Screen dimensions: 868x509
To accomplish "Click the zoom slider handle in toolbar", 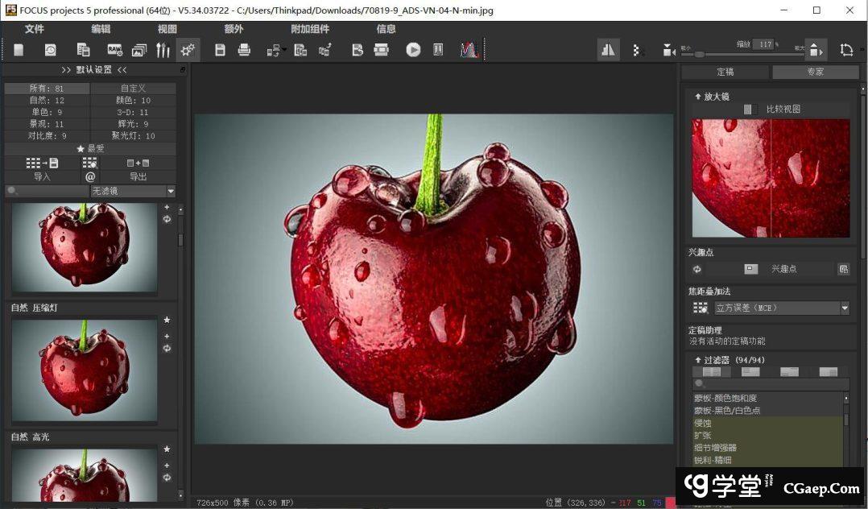I will pos(699,54).
